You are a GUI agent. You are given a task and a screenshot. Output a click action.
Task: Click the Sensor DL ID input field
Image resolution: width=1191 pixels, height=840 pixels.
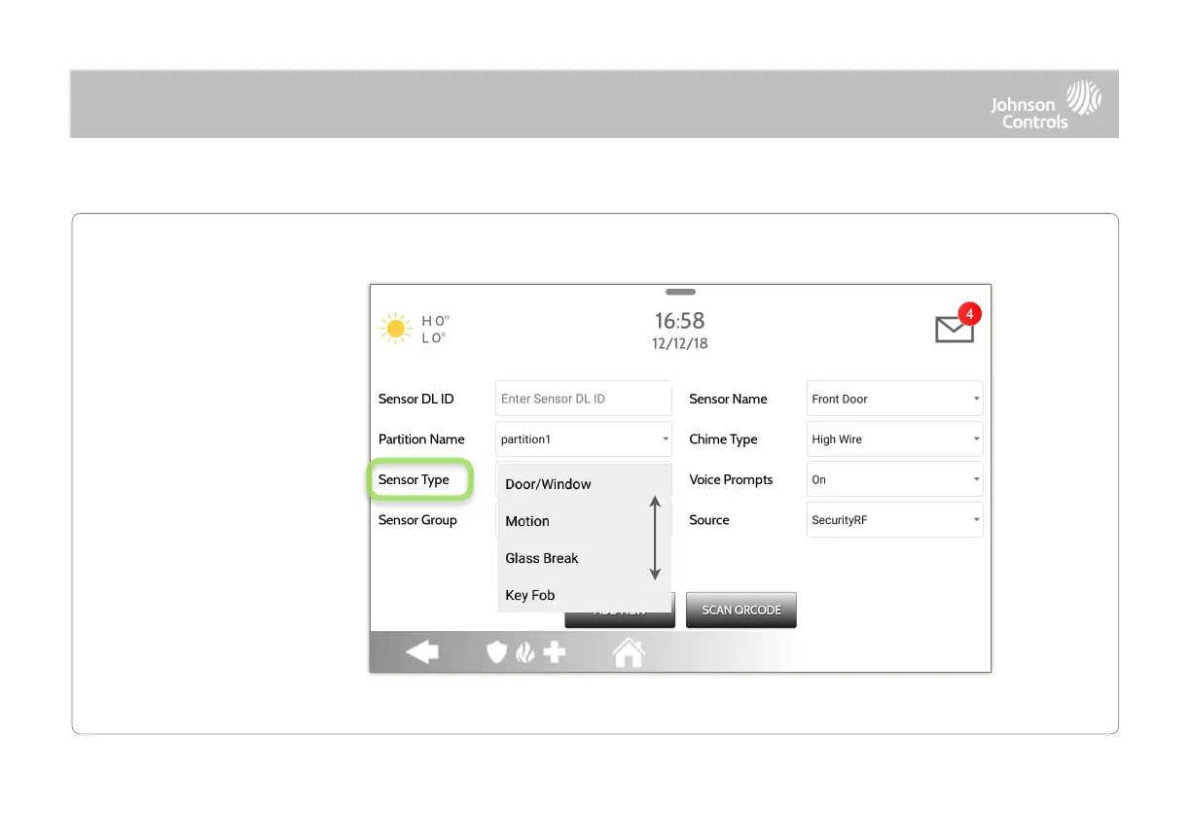point(584,399)
